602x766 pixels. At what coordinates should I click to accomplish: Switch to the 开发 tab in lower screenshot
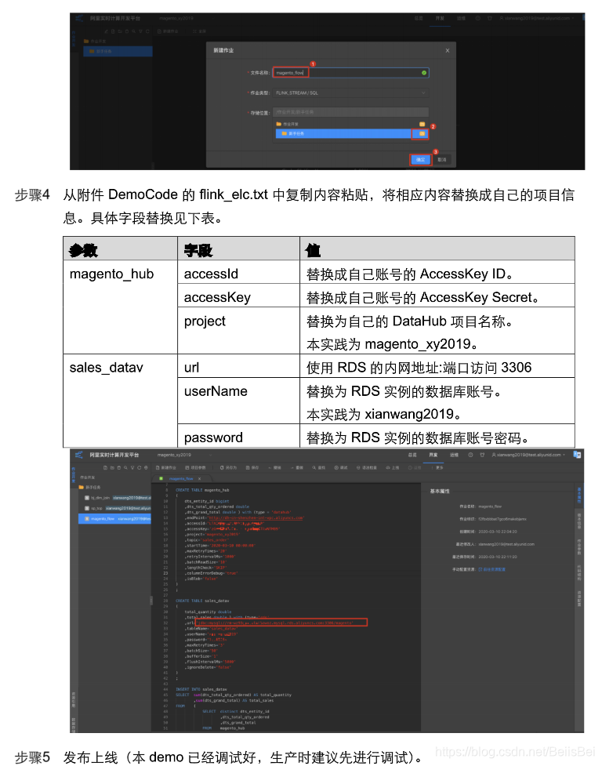coord(433,455)
